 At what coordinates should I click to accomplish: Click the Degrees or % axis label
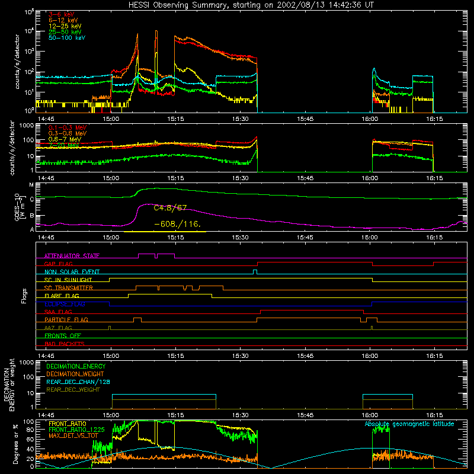15,444
